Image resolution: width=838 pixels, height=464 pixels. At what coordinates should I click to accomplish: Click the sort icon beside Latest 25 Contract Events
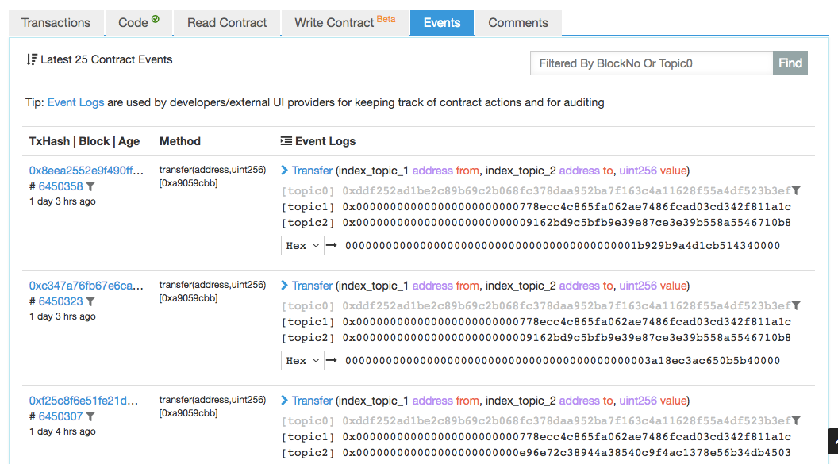pyautogui.click(x=32, y=59)
